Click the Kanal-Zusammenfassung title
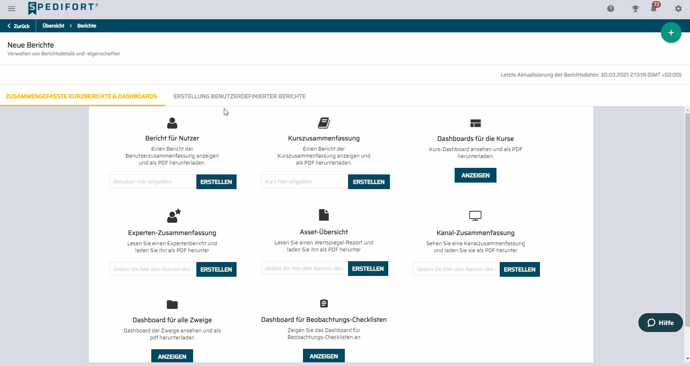This screenshot has width=690, height=366. tap(476, 233)
